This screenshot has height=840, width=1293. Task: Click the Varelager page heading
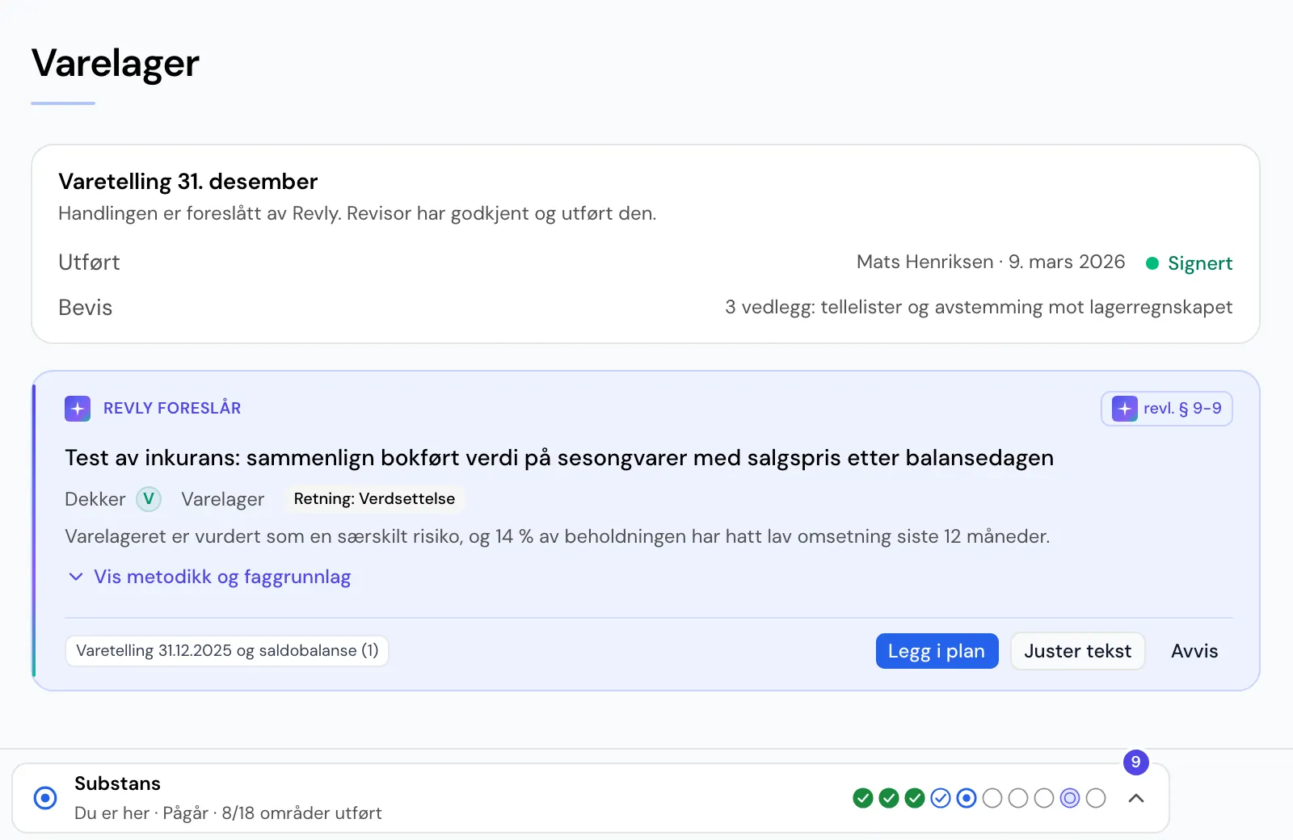tap(116, 63)
